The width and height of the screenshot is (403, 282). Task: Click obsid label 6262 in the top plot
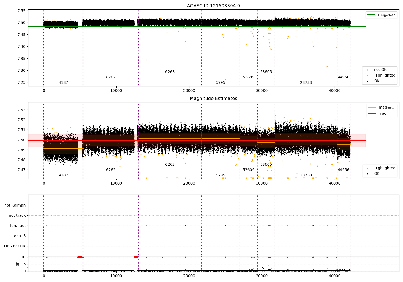[111, 77]
